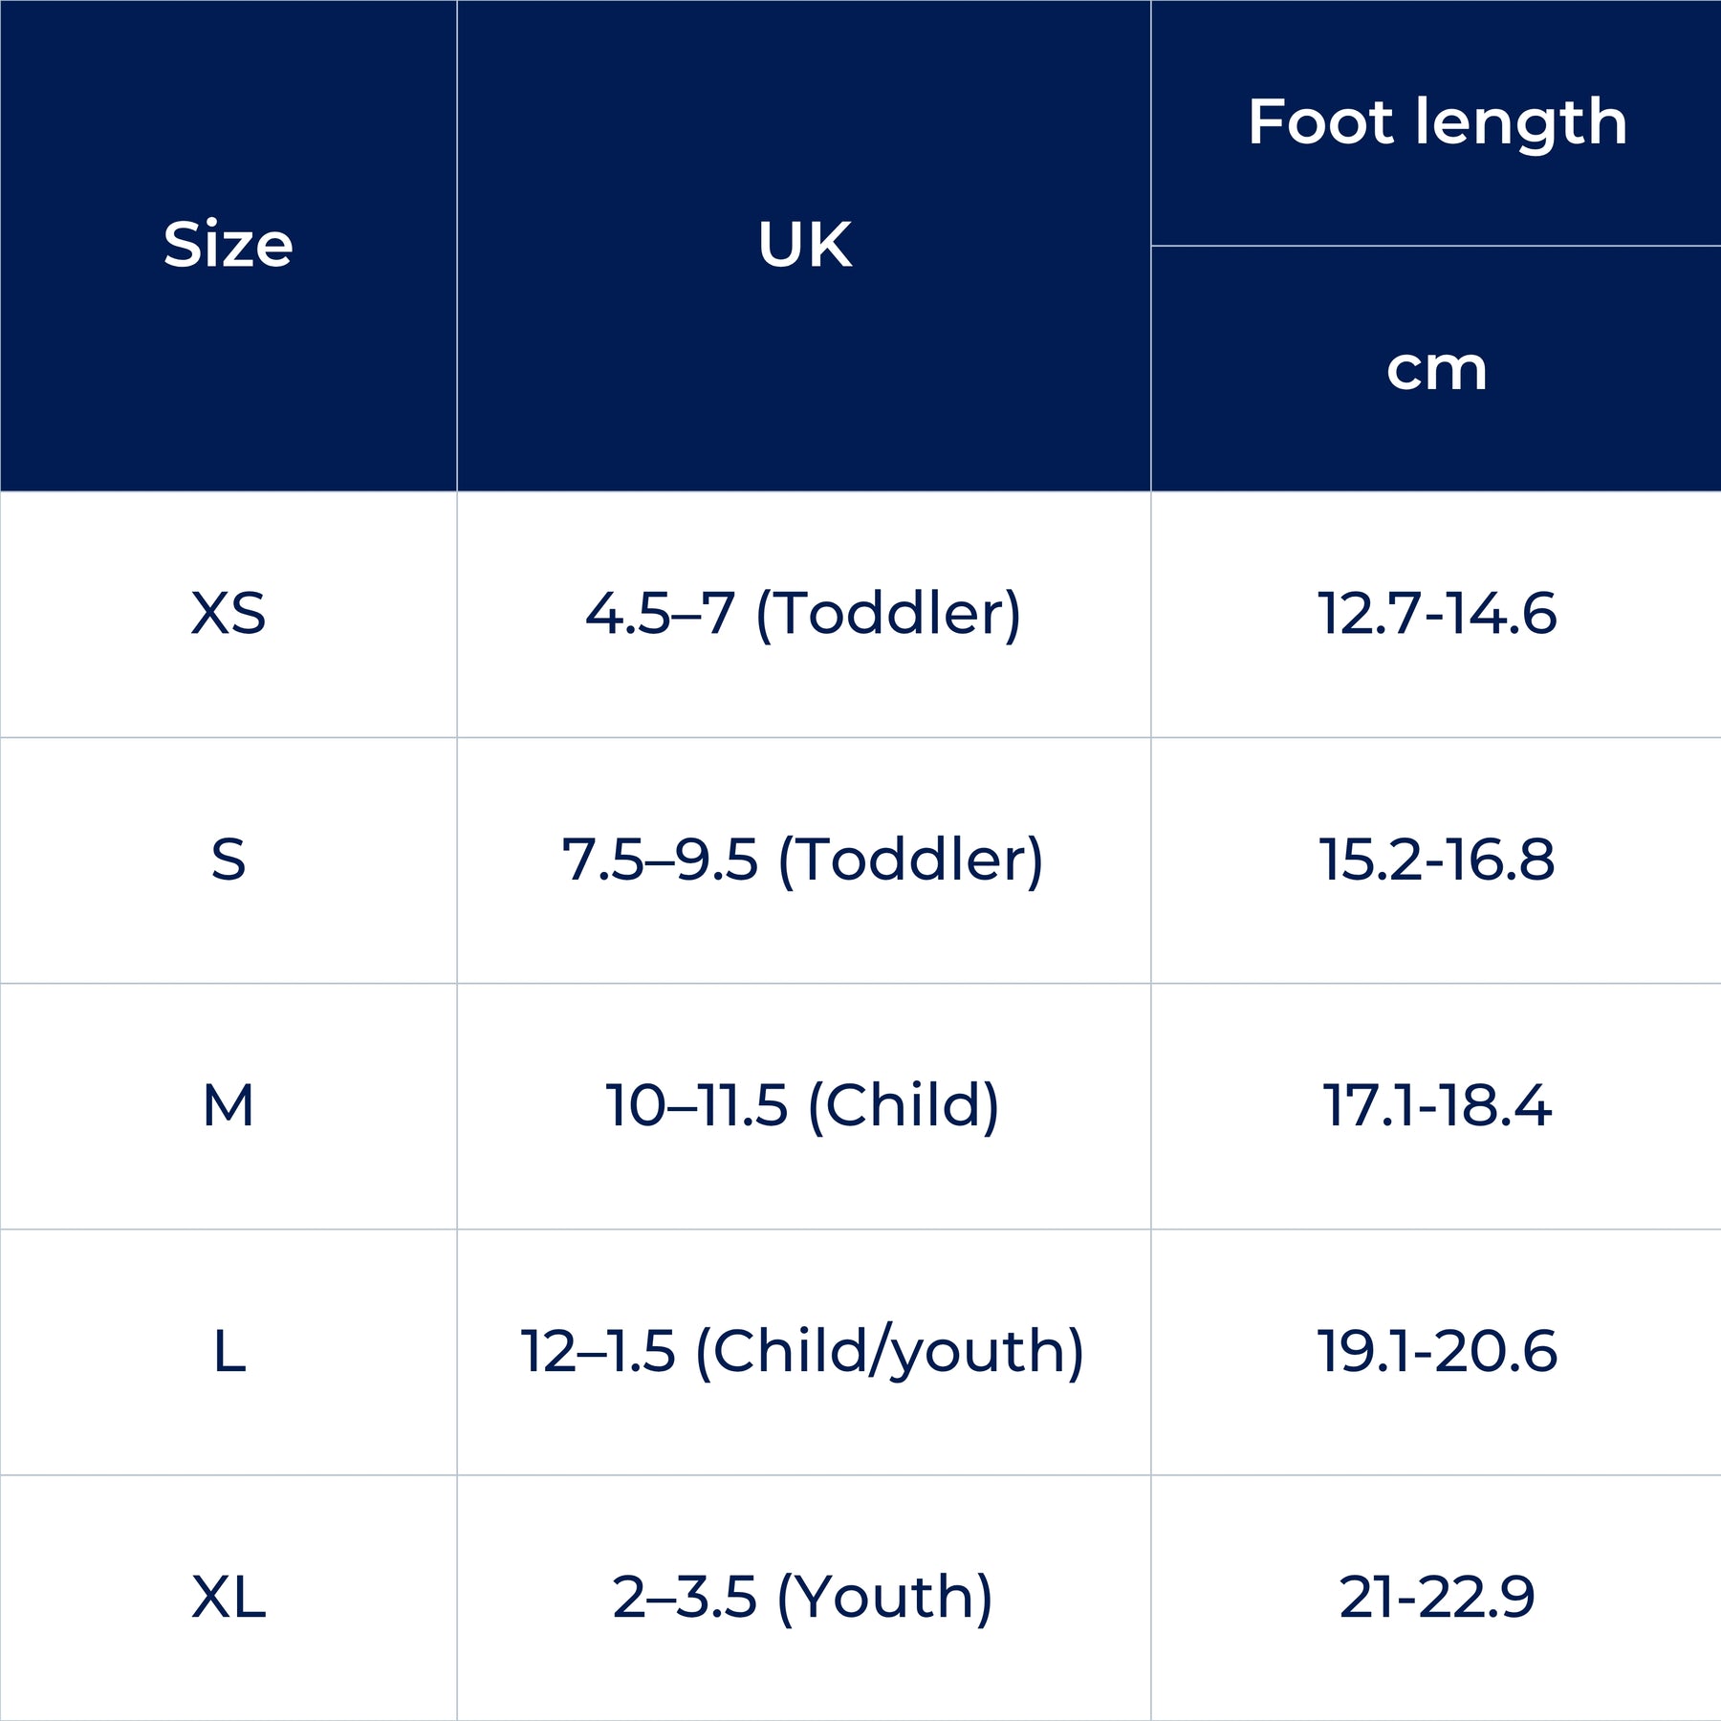Click the 2–3.5 (Youth) UK cell
Image resolution: width=1721 pixels, height=1721 pixels.
[x=803, y=1597]
